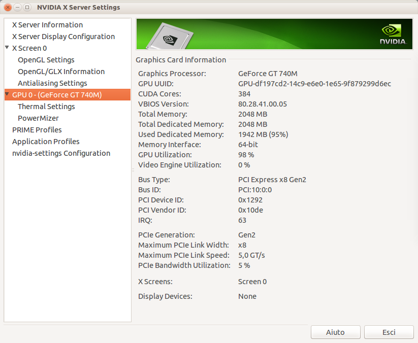Click the CUDA Cores value 384
The width and height of the screenshot is (418, 343).
[x=244, y=94]
